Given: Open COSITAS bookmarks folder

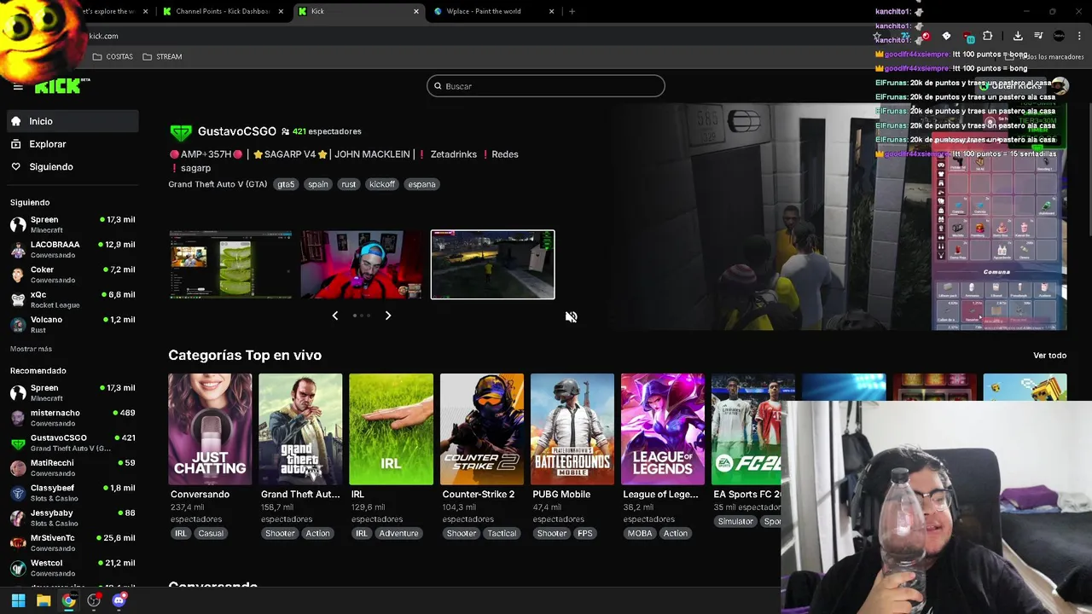Looking at the screenshot, I should 113,56.
